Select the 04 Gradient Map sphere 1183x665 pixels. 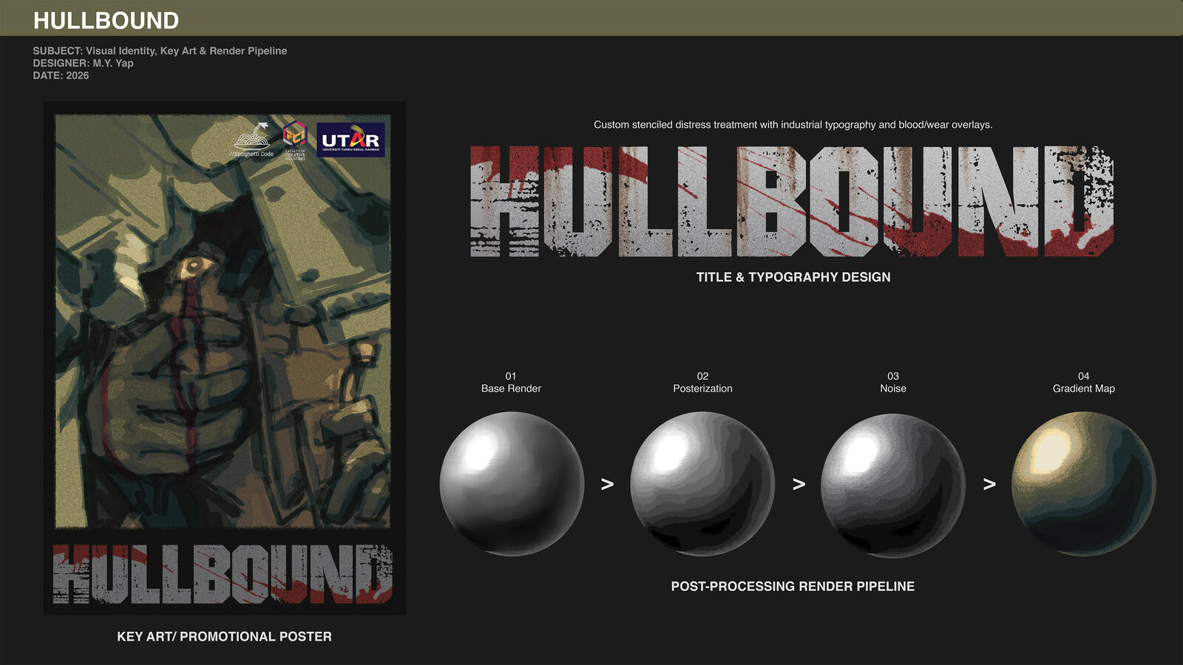click(x=1084, y=484)
